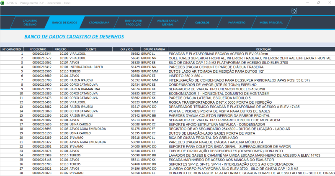Viewport: 335px width, 176px height.
Task: Open the Calculos tab
Action: click(202, 22)
